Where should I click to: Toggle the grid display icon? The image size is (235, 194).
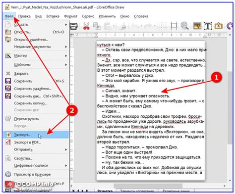tap(163, 26)
